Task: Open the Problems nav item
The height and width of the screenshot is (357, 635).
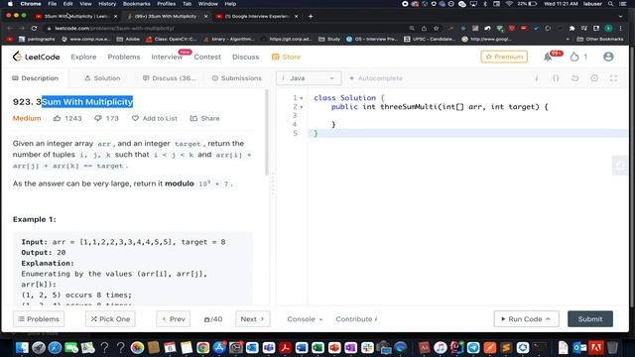Action: point(123,57)
